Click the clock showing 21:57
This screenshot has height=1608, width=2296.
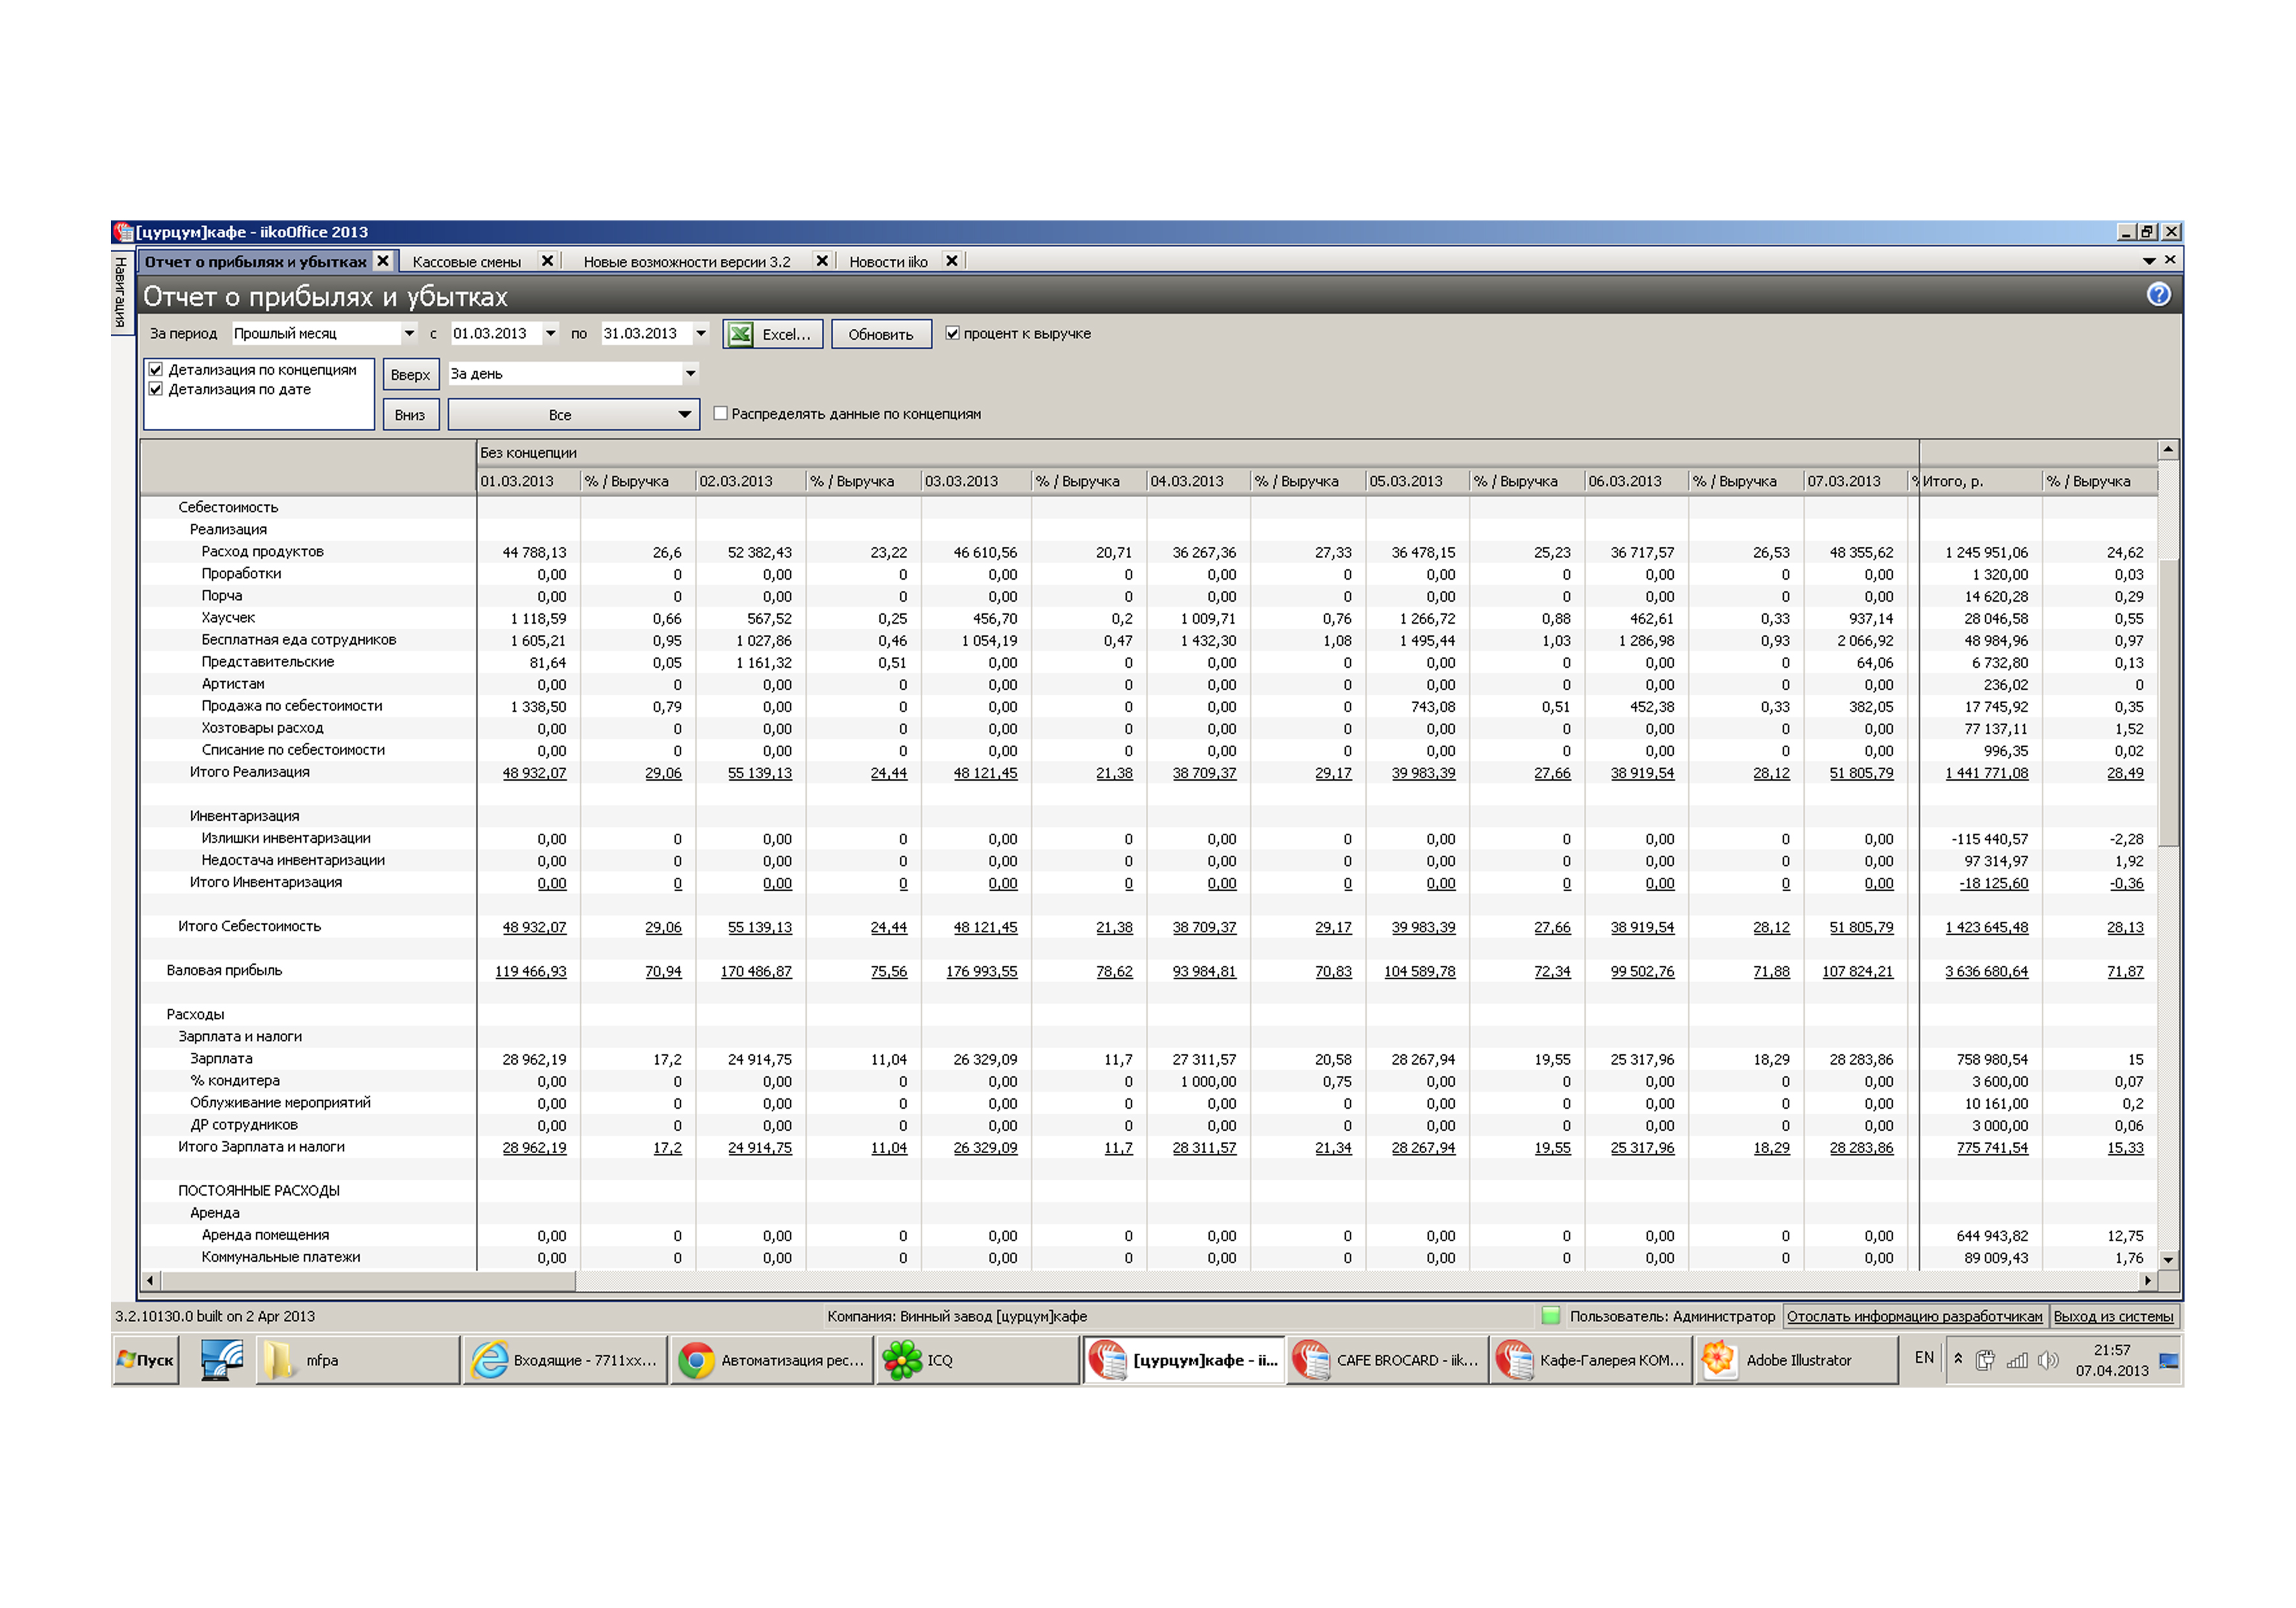[x=2112, y=1350]
